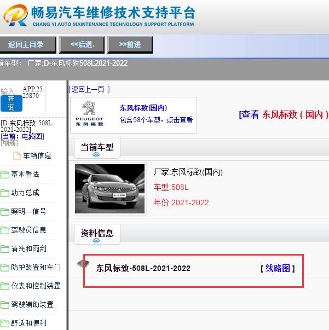Click folder icon beside 驾驶员信息
The image size is (329, 330).
point(4,230)
